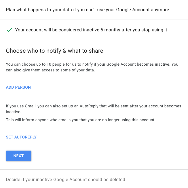Open the SET AUTOREPLY option
Screen dimensions: 188x188
pyautogui.click(x=21, y=137)
